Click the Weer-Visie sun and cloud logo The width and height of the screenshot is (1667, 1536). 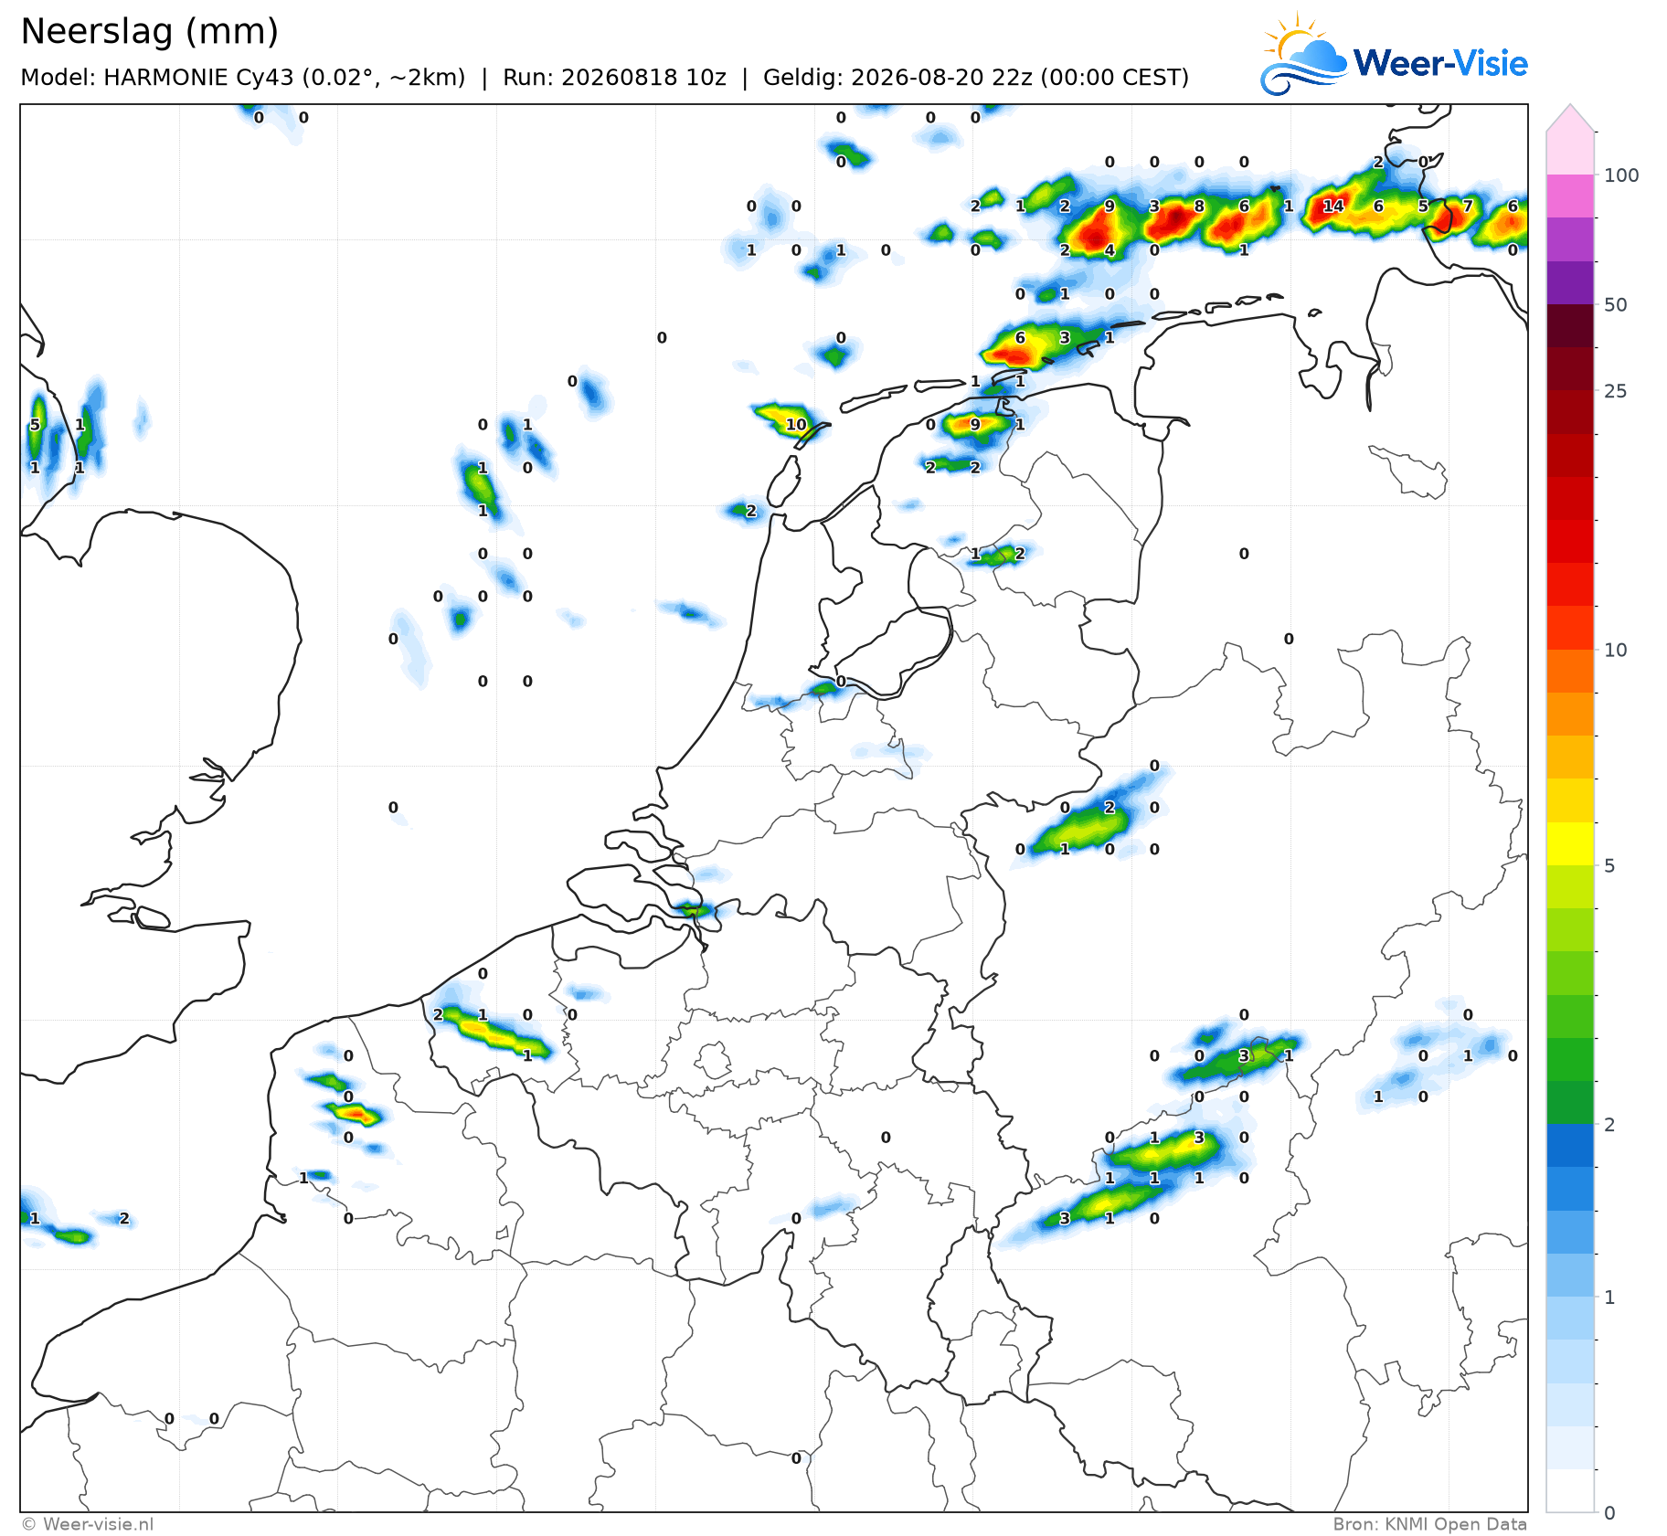(x=1303, y=54)
